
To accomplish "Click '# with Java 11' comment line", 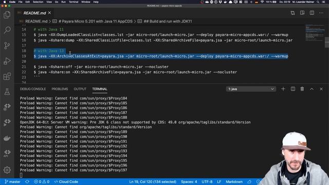I will click(48, 29).
